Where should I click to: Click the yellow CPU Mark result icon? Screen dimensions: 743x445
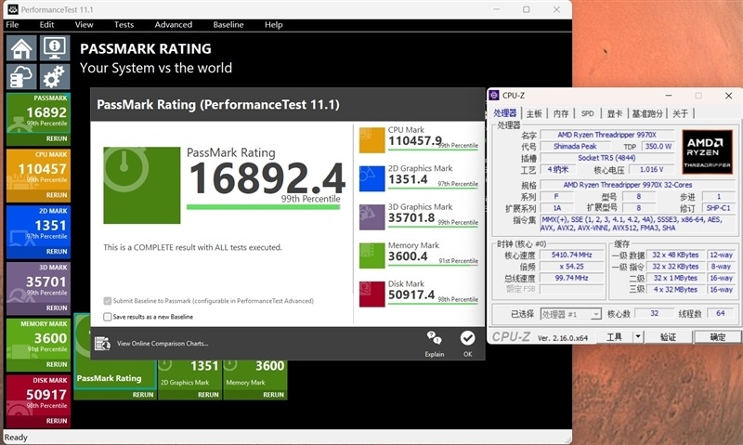[371, 140]
